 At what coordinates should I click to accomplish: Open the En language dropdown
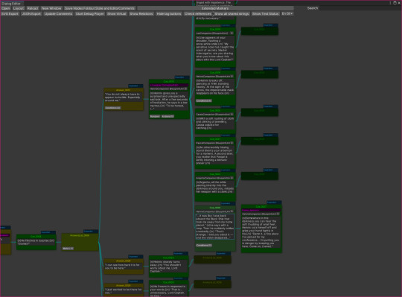287,14
